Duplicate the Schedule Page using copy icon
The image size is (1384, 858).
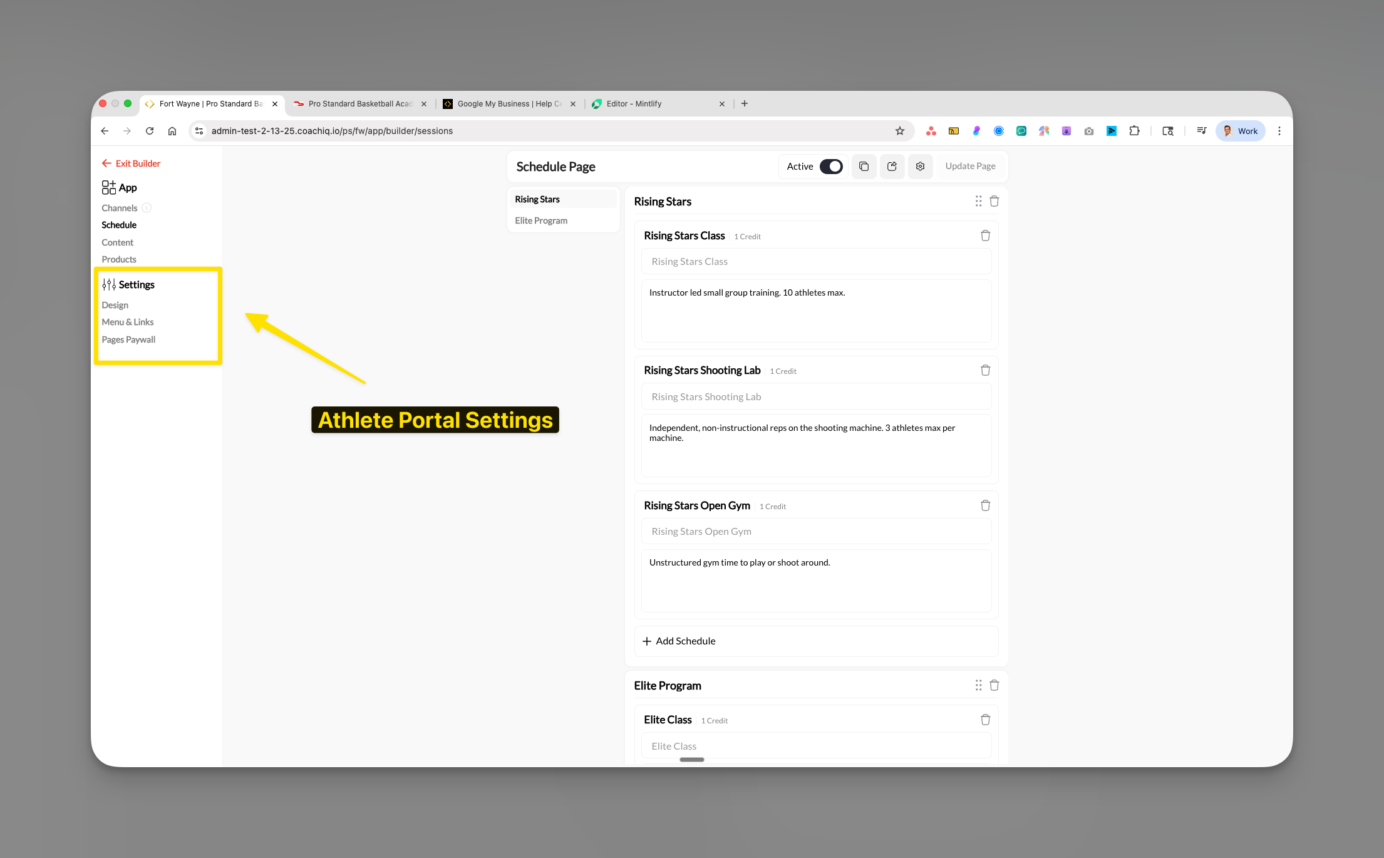(864, 166)
